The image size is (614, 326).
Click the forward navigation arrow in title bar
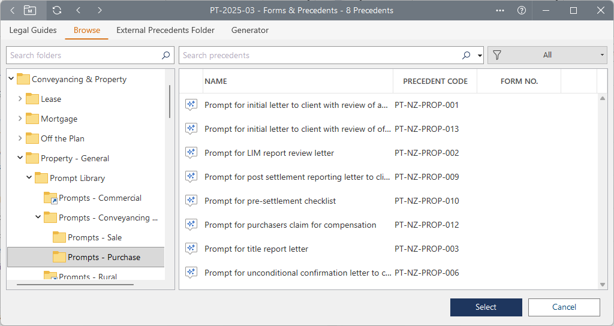pos(100,11)
